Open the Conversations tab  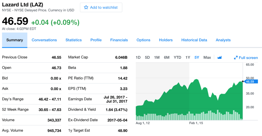[44, 40]
